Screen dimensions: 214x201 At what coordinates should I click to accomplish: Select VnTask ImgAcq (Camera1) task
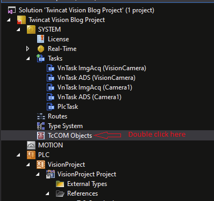coord(89,87)
